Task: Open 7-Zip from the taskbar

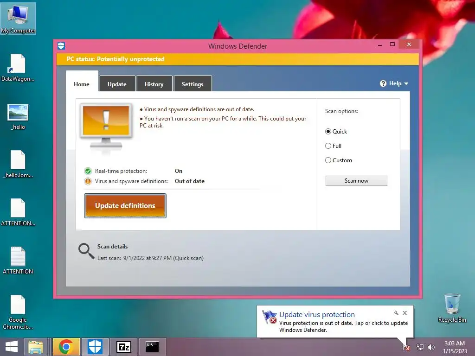Action: point(123,347)
